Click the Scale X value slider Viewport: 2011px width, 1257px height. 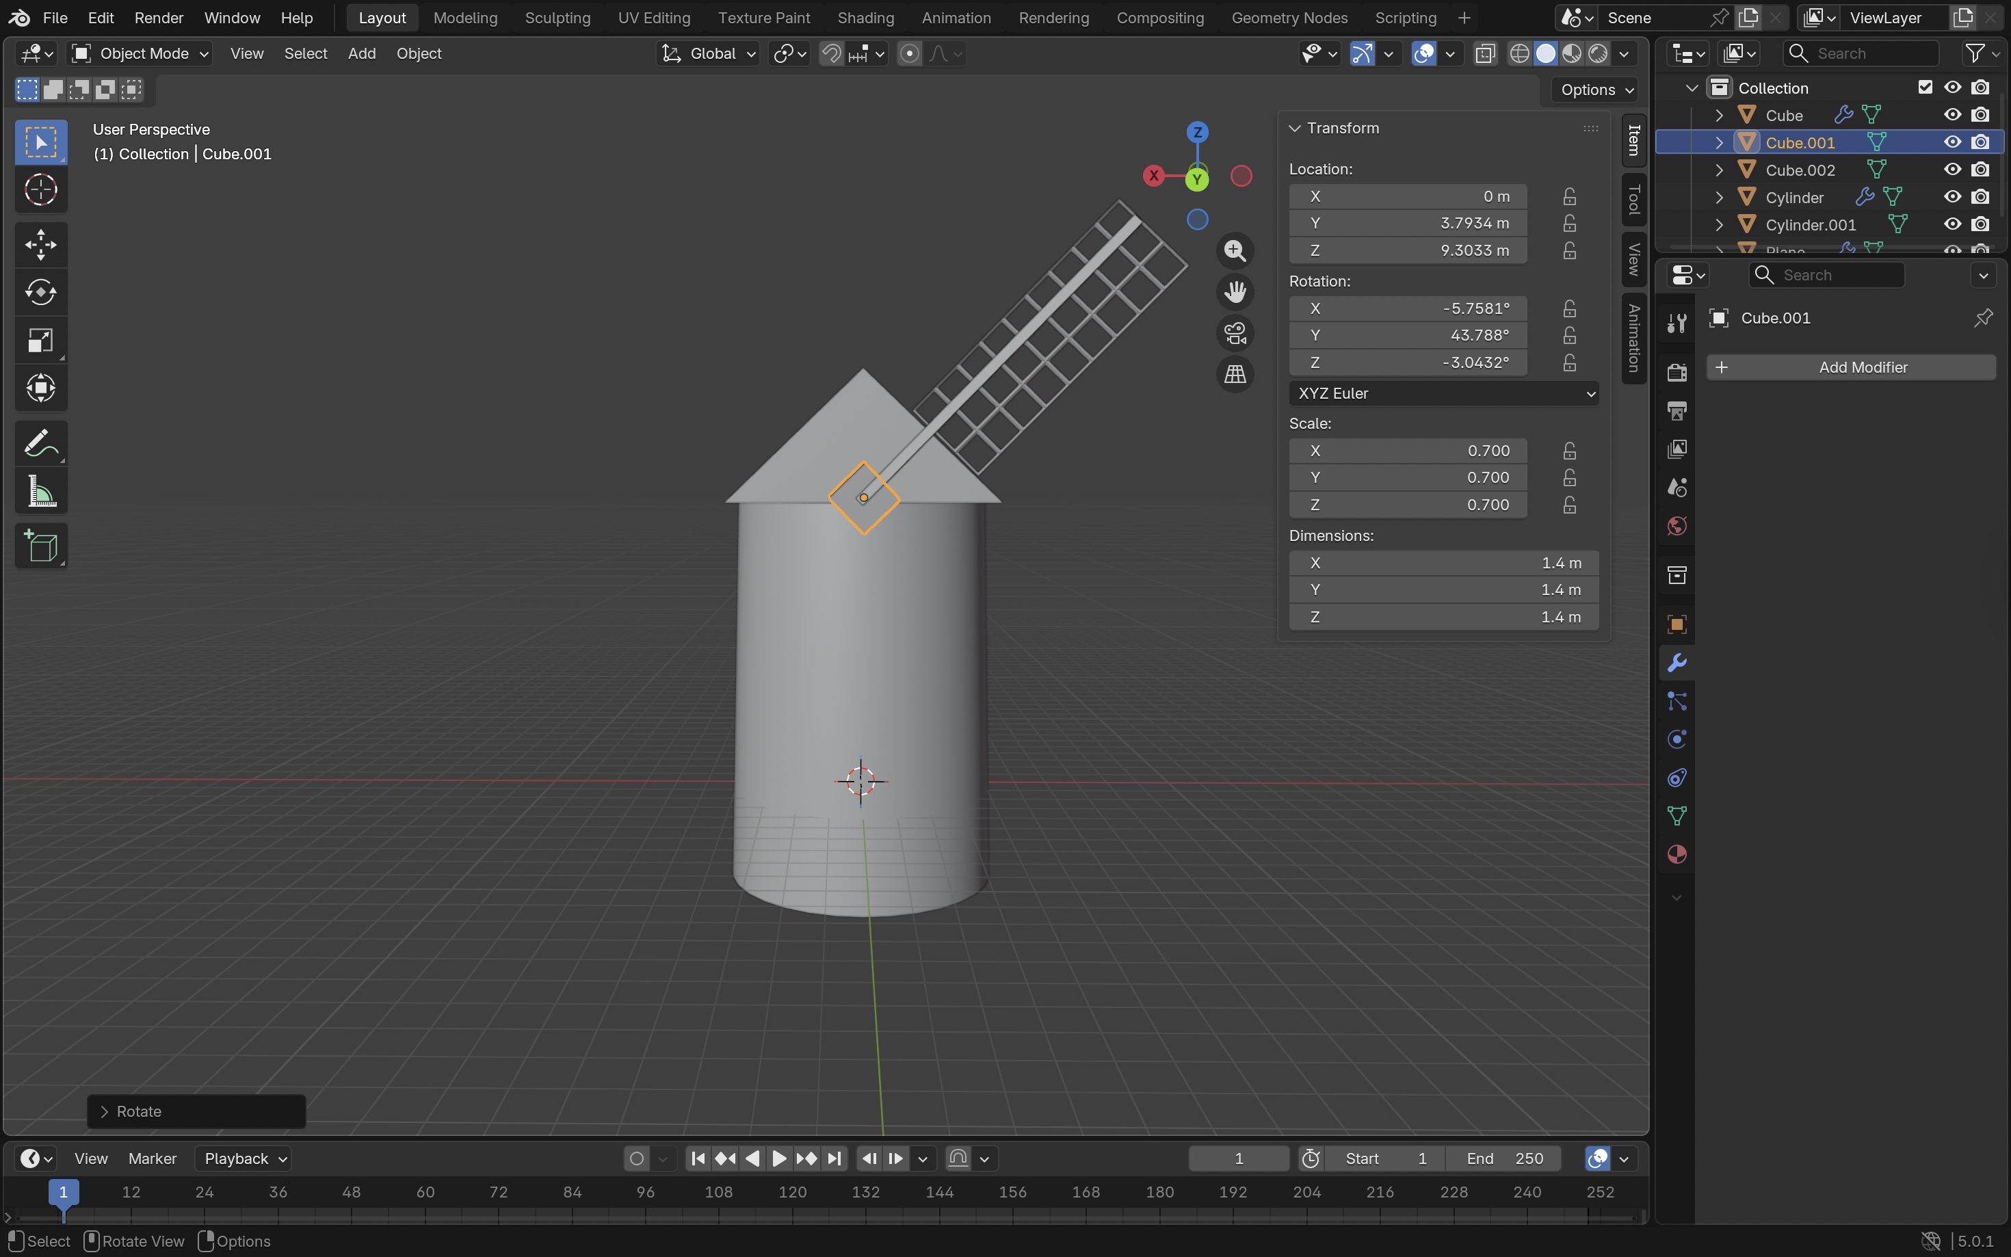1408,451
